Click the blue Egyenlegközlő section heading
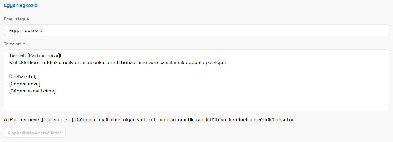Screen dimensions: 393x142 point(21,5)
